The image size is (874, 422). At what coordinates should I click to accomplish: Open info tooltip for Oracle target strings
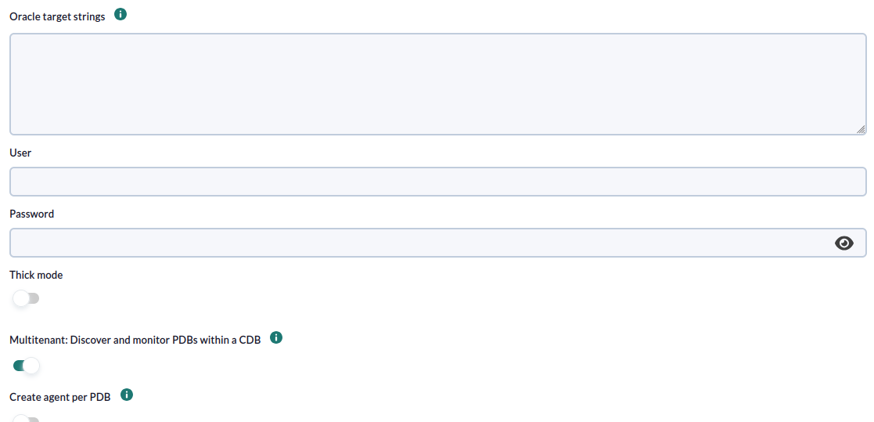tap(120, 15)
